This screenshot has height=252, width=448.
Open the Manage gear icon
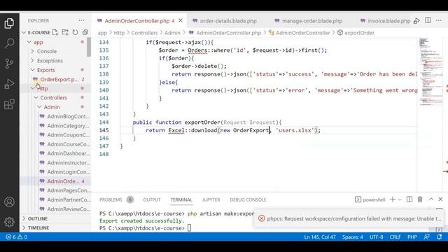point(9,222)
